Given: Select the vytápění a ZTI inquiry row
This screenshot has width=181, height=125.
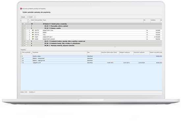Looking at the screenshot, I should 91,63.
